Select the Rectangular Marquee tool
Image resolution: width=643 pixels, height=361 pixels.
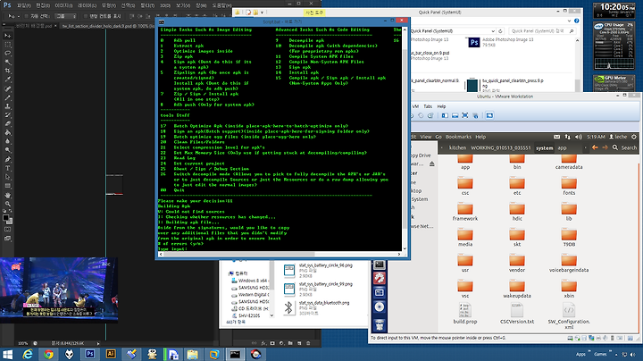(x=8, y=45)
